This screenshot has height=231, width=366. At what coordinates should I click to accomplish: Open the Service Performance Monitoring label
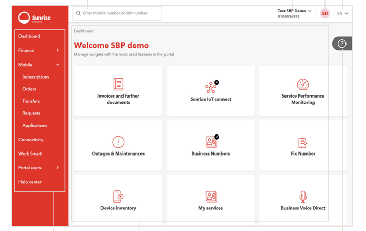(303, 99)
